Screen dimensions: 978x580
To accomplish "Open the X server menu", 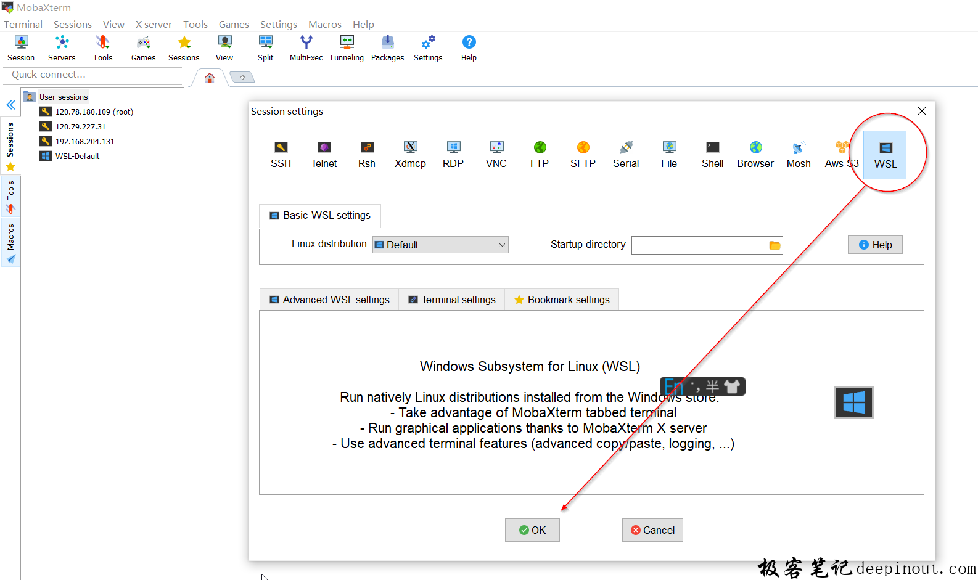I will pyautogui.click(x=154, y=24).
